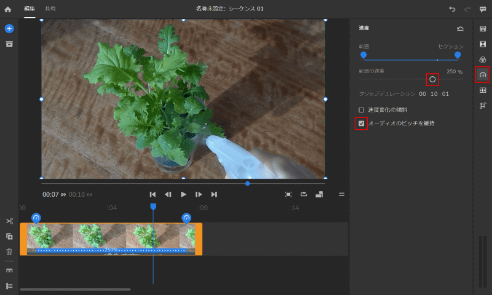
Task: Open the Speed panel icon
Action: coord(483,75)
